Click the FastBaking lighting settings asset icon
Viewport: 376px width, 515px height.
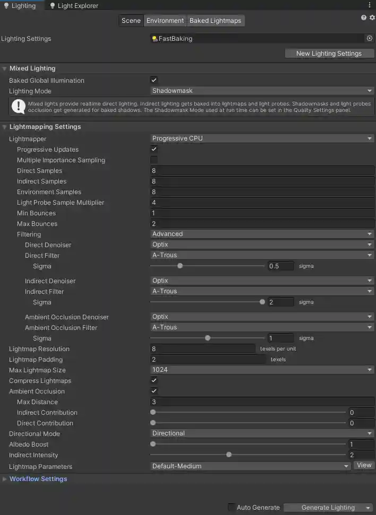156,38
